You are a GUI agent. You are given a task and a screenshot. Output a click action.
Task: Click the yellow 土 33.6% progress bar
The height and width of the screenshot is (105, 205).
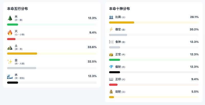tap(22, 53)
